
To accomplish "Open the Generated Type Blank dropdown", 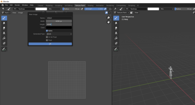I will (59, 34).
